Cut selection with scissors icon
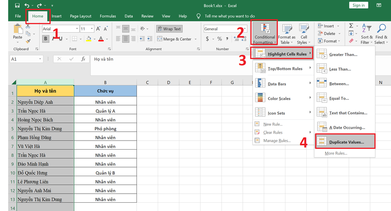The image size is (391, 211). tap(28, 26)
